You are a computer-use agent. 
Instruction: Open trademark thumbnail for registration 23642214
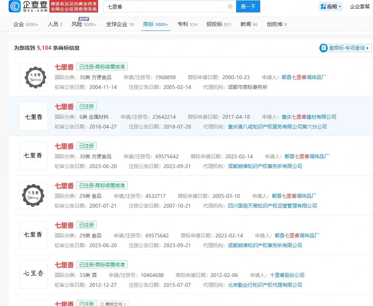[33, 116]
